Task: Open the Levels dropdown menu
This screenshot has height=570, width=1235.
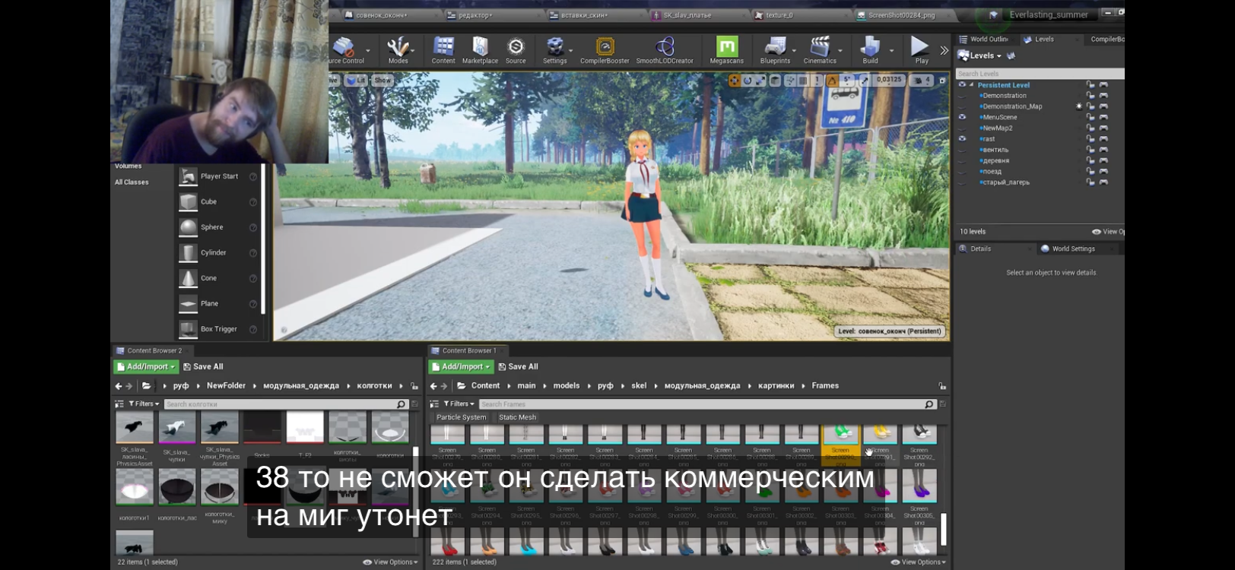Action: [980, 55]
